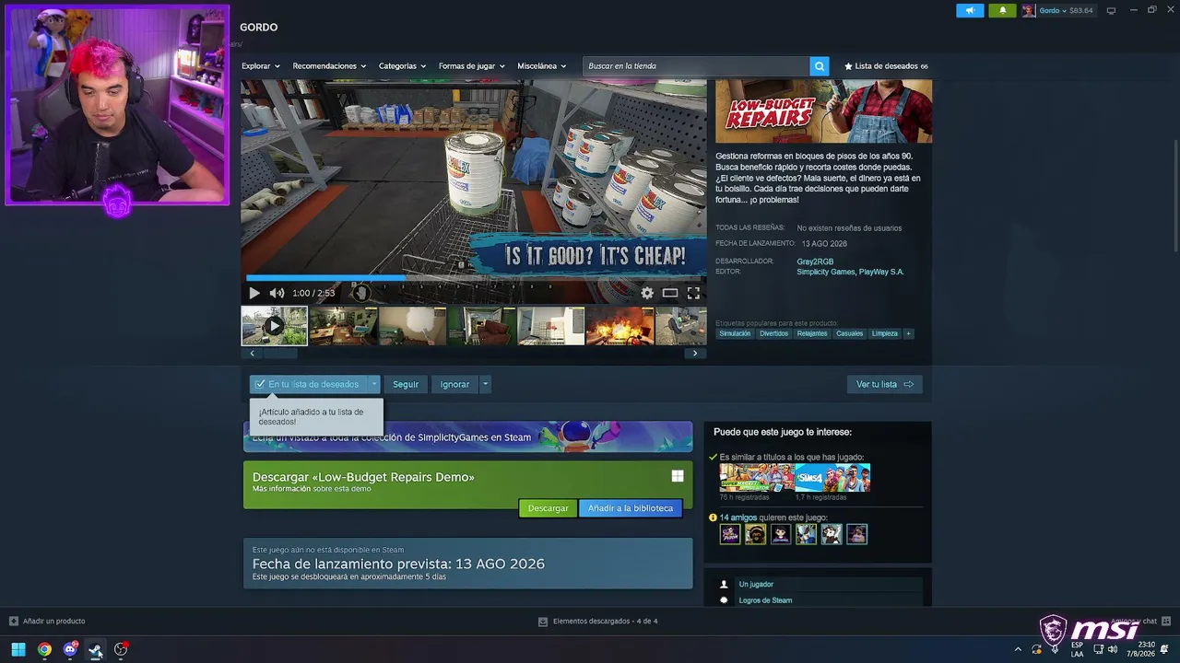Open the Windows Start menu
Screen dimensions: 1180x663
coord(18,649)
